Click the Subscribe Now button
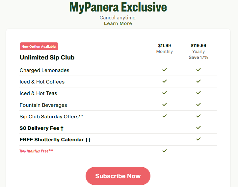 point(118,176)
